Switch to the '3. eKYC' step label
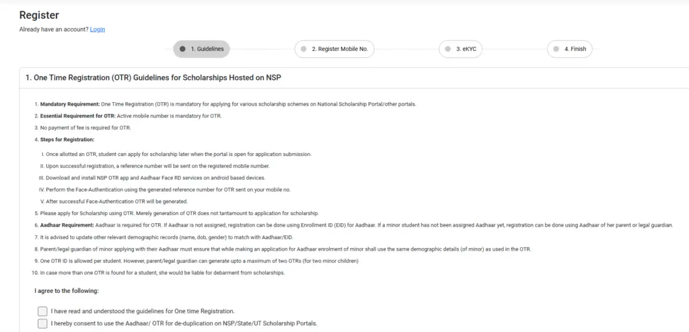689x332 pixels. point(467,49)
